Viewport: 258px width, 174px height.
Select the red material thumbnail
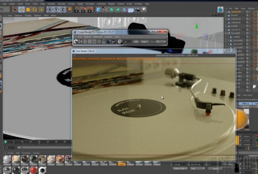click(33, 170)
